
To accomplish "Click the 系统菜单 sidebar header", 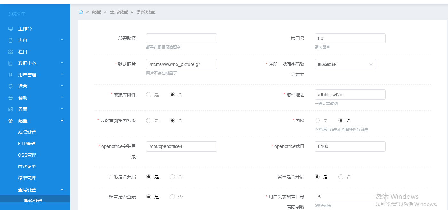I will (17, 14).
